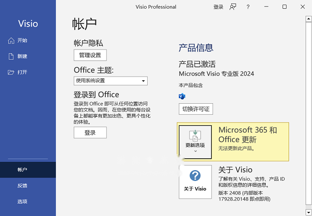Click the 关于 Visio button
The width and height of the screenshot is (312, 216).
[195, 182]
